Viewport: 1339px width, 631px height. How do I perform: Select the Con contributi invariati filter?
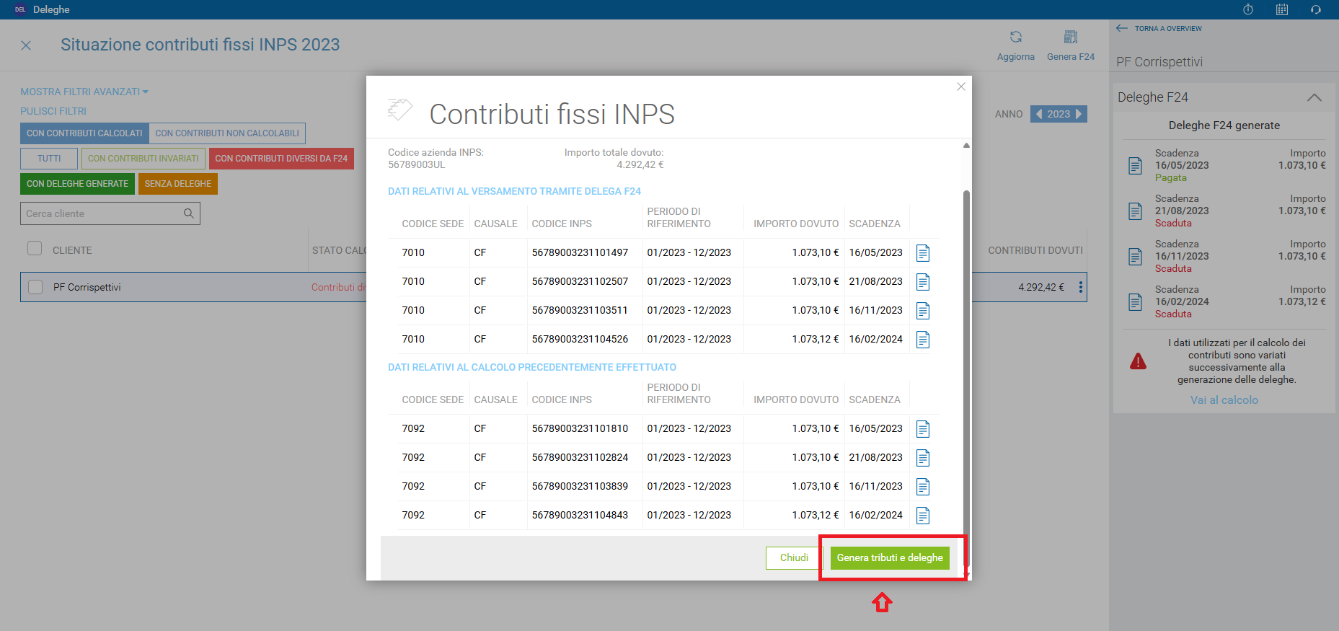coord(143,159)
